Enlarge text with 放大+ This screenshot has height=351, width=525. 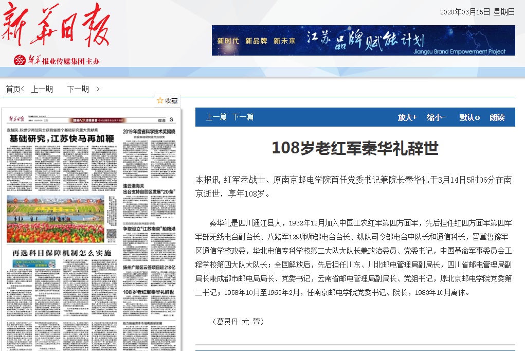tap(407, 117)
